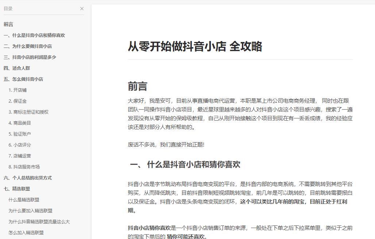
Task: Go to 4. 商品类目 in outline
Action: pyautogui.click(x=20, y=123)
